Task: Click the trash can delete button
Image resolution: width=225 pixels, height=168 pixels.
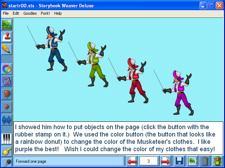Action: [205, 161]
